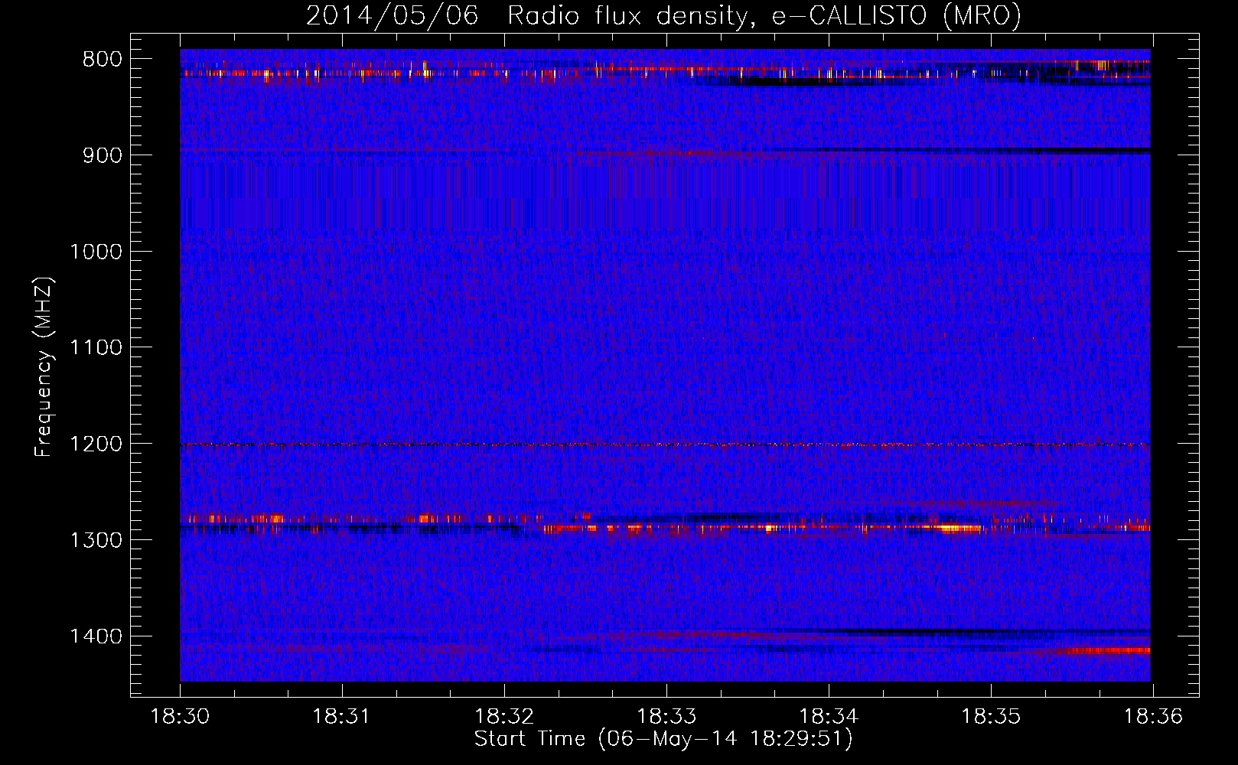Click the 'Start Time (06-May-14 18:29:51)' label

(x=663, y=739)
